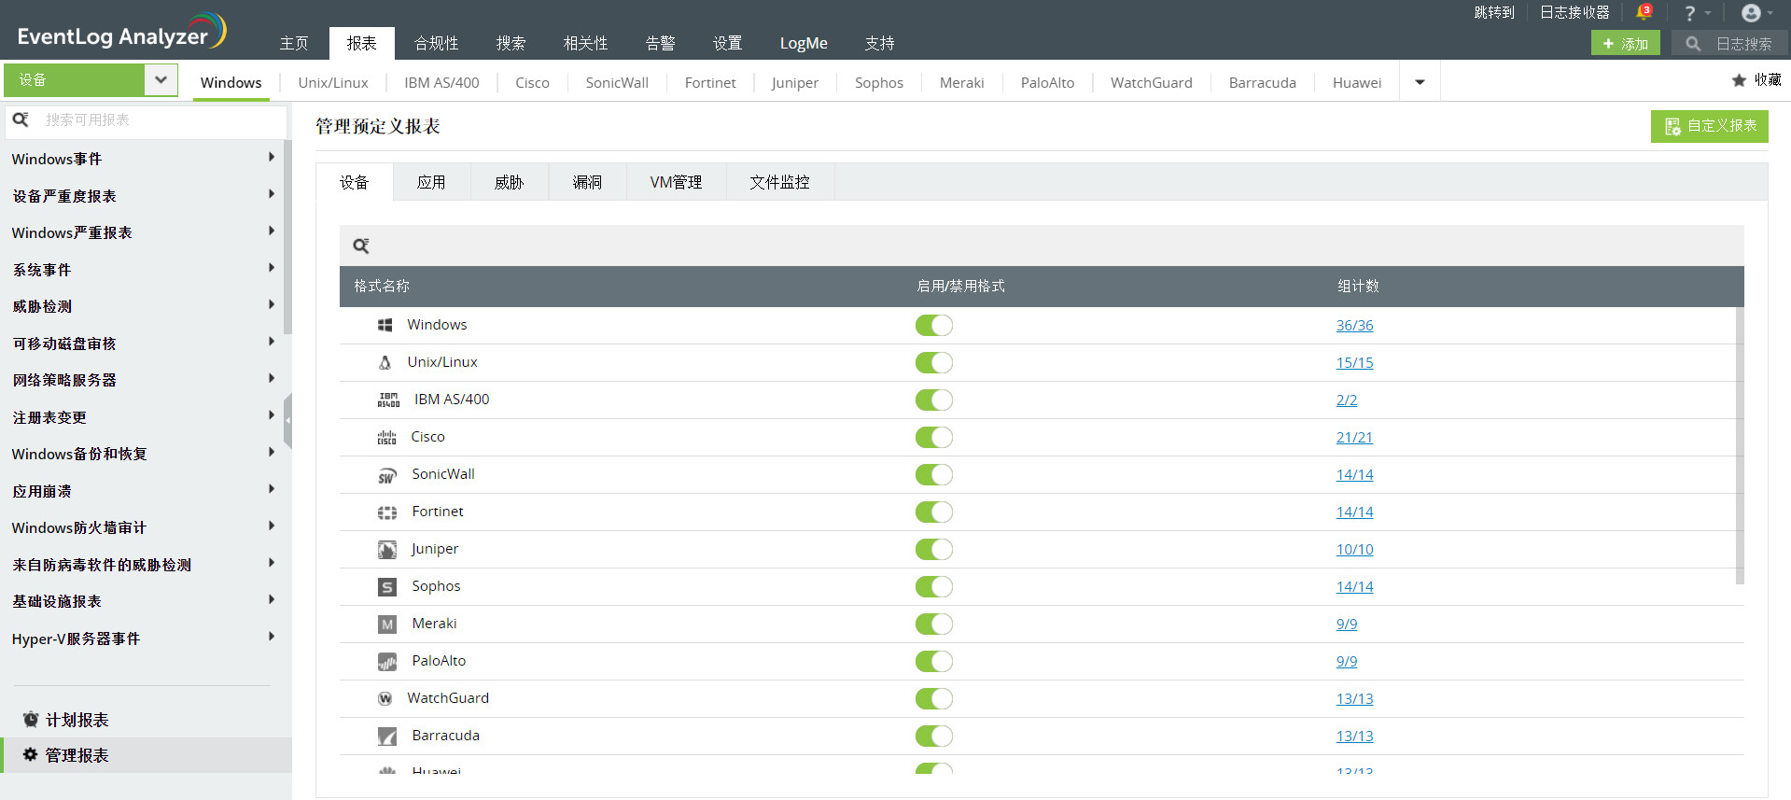Open the 设备 dropdown arrow
Screen dimensions: 1791x800
[161, 79]
